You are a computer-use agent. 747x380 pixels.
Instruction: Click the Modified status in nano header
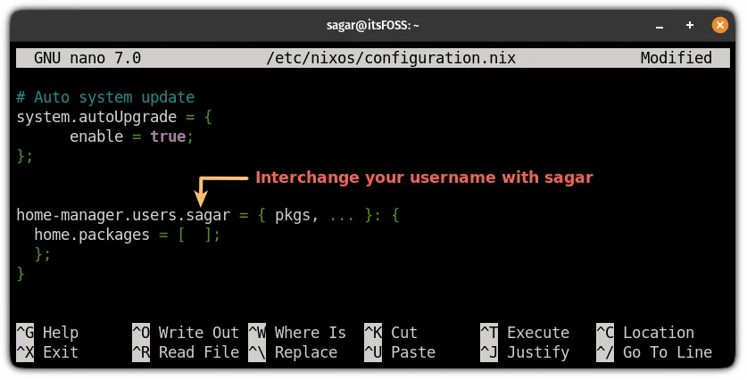676,59
